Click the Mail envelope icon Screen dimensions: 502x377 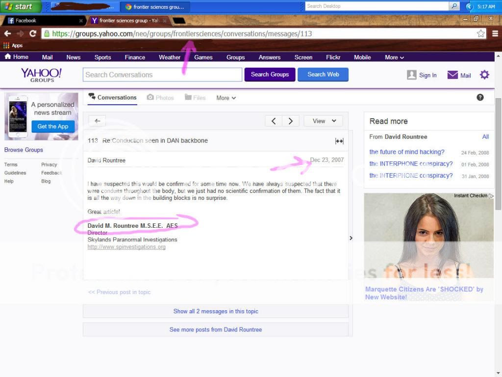452,75
